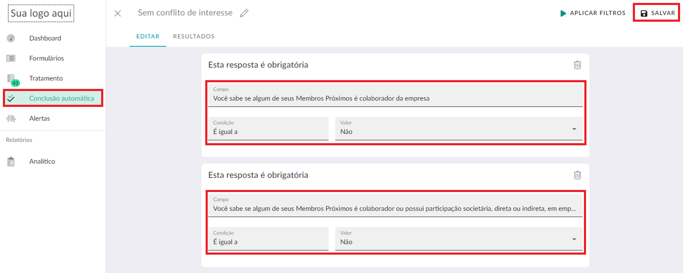Click the Tratamento icon with badge 43
Image resolution: width=683 pixels, height=273 pixels.
tap(11, 79)
